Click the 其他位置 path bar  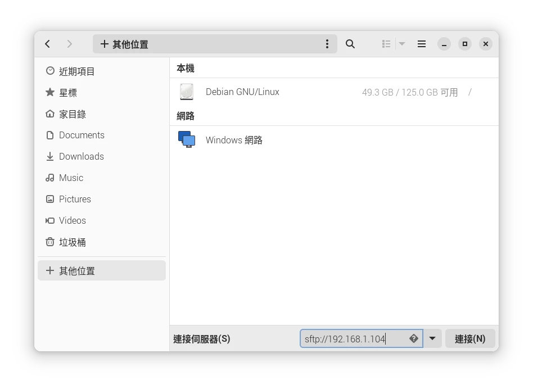215,44
